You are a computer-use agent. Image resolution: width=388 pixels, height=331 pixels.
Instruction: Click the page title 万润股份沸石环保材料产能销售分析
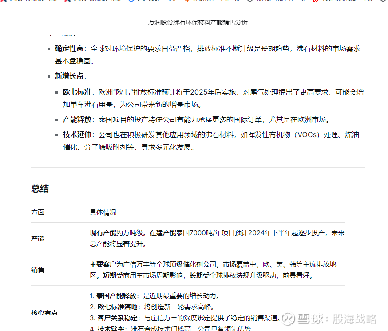[198, 22]
